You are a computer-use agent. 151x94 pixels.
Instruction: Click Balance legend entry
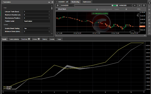pyautogui.click(x=8, y=87)
